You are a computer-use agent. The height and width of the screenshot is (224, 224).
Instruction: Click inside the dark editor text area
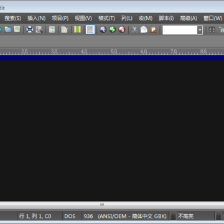coord(112,131)
